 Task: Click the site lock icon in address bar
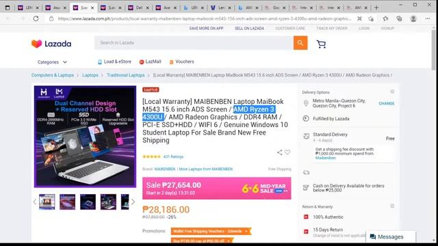[x=51, y=18]
